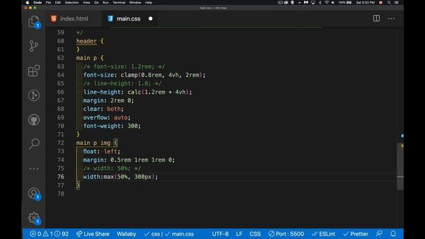Click the 'clear: both;' declaration
The image size is (425, 239).
104,109
